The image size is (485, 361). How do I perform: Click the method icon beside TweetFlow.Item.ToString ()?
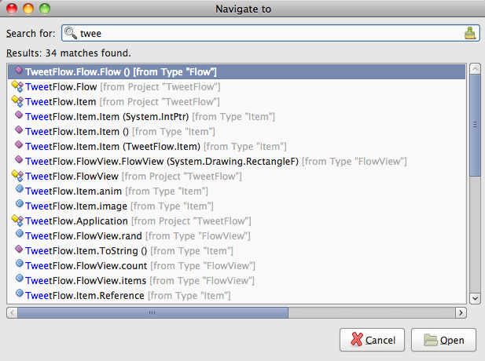click(18, 250)
